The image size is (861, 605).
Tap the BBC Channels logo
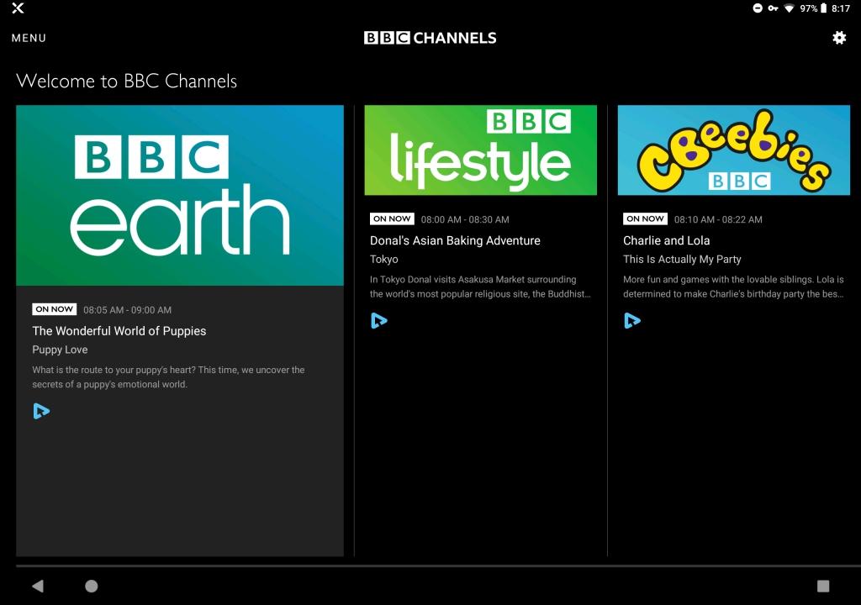point(430,37)
